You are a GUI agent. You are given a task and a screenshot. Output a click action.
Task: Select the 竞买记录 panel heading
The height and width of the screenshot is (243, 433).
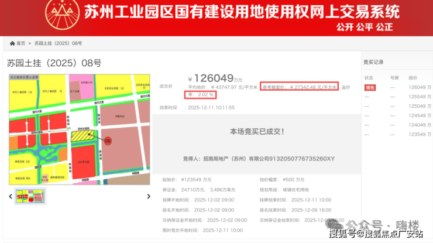click(x=373, y=61)
